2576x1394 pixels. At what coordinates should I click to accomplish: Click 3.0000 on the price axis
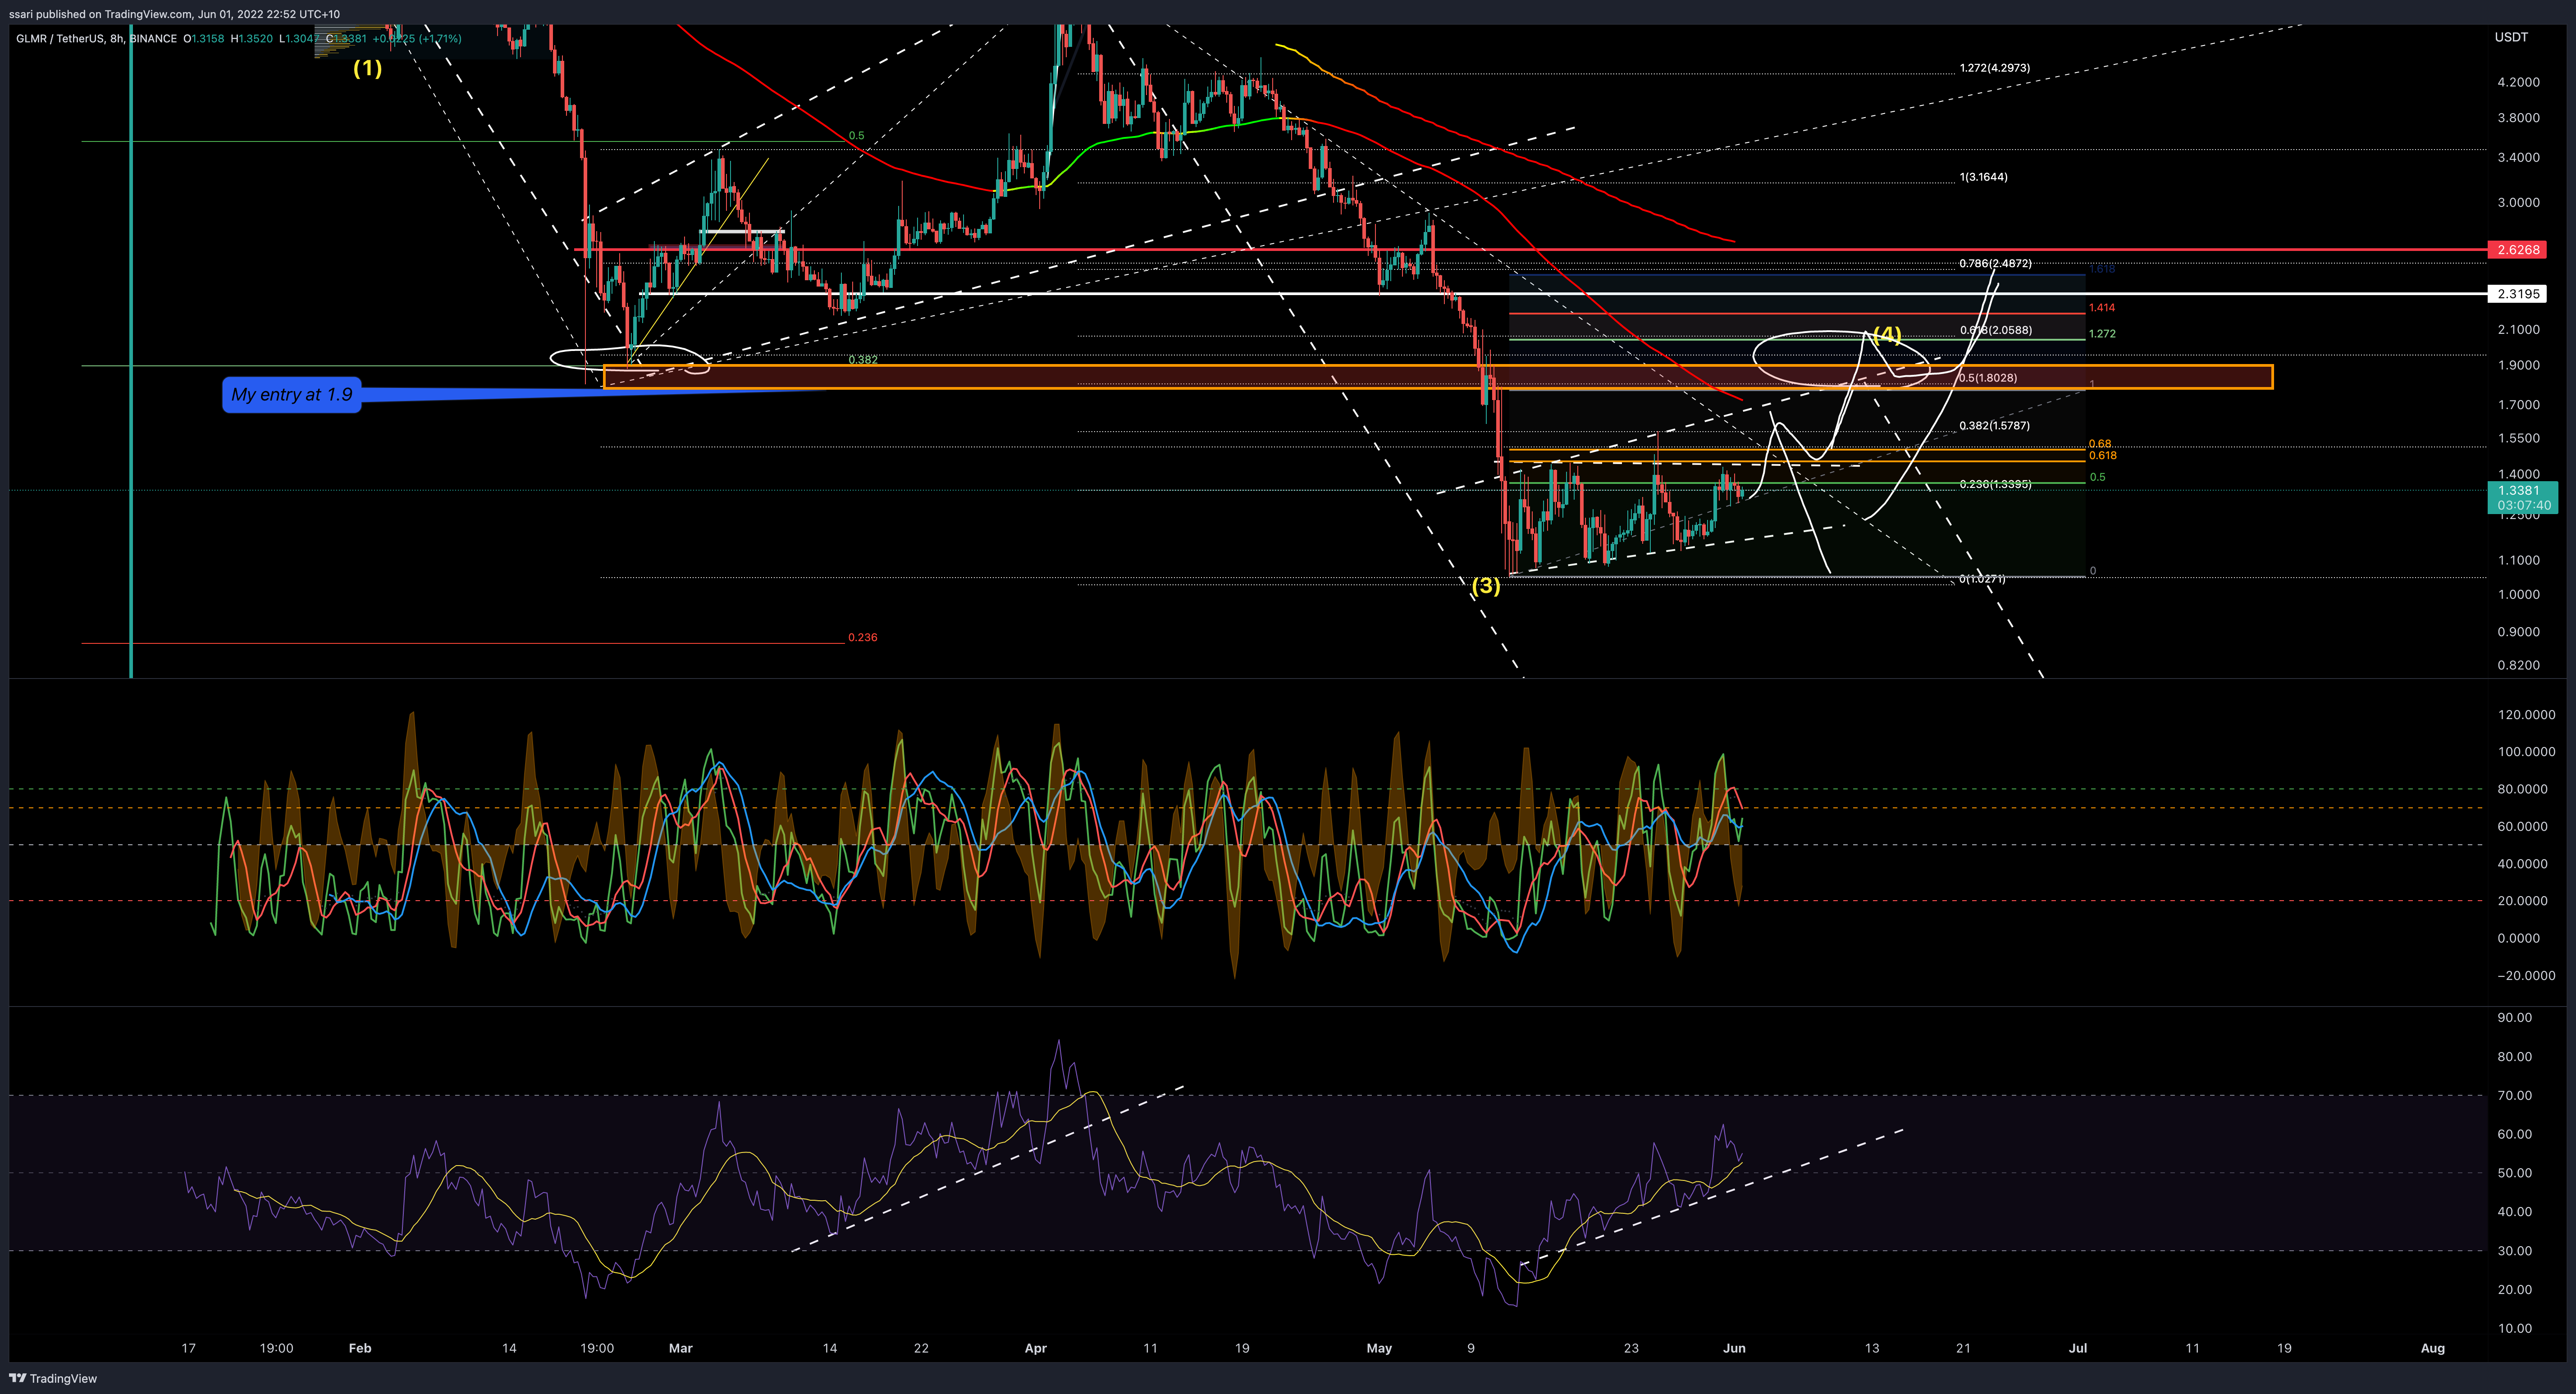pos(2518,203)
